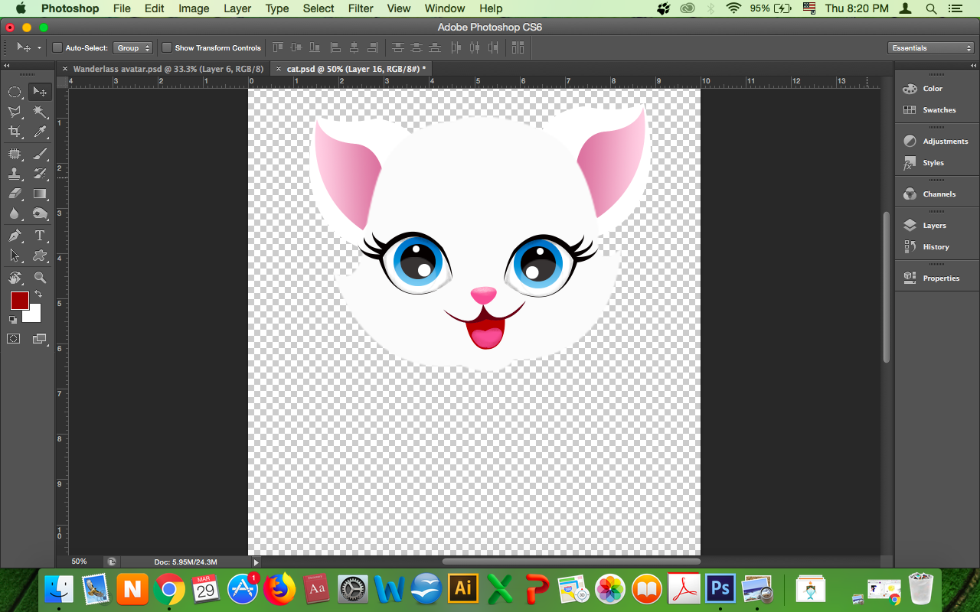Open the Essentials workspace dropdown
Screen dimensions: 980x612
[x=931, y=47]
